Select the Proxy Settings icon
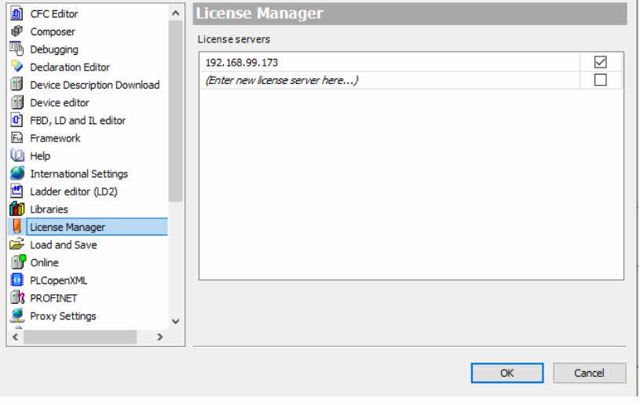This screenshot has height=405, width=640. pyautogui.click(x=16, y=316)
